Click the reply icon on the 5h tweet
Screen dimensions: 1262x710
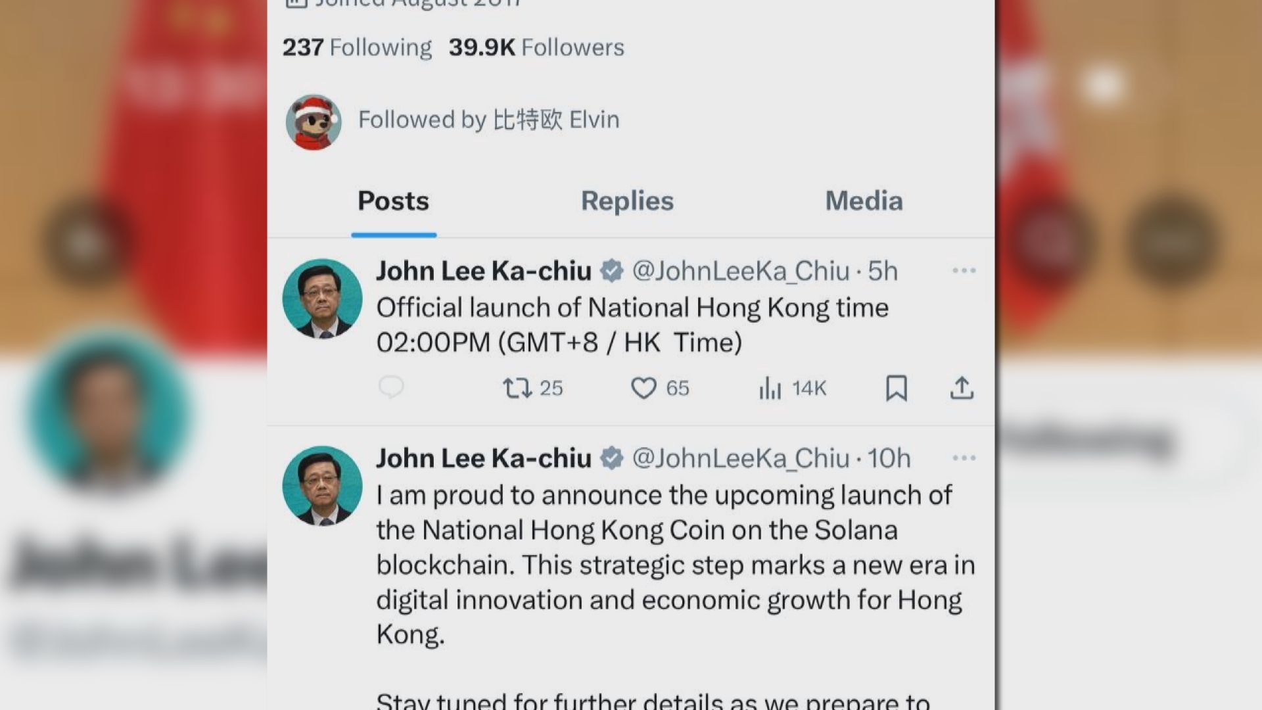click(x=392, y=389)
